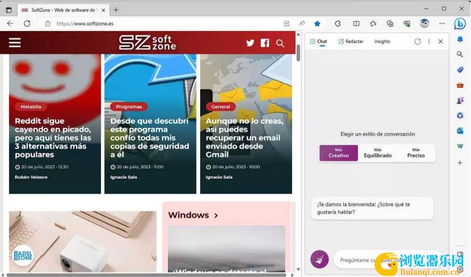
Task: Open a new browser tab
Action: (116, 10)
